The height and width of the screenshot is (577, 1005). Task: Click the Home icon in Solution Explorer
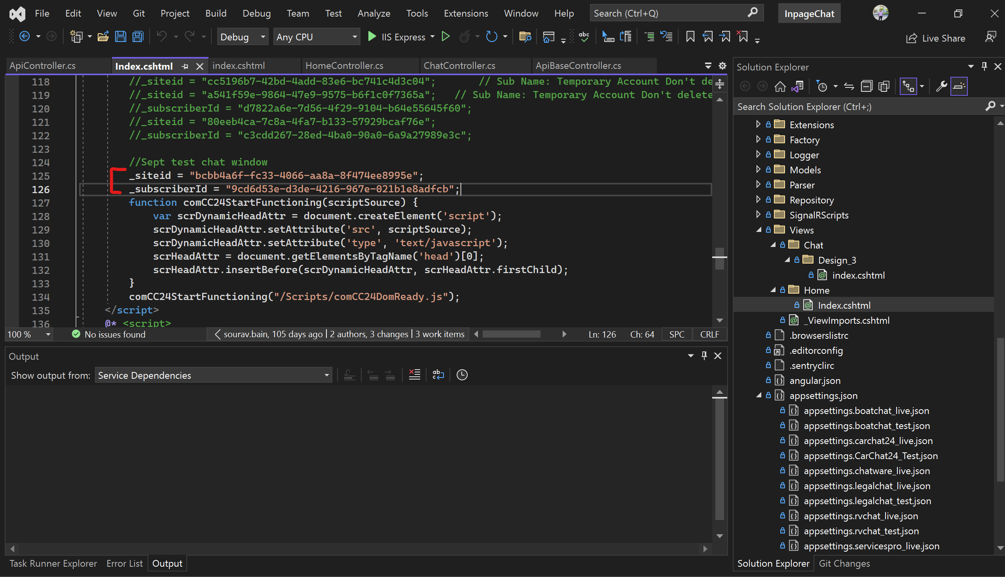coord(780,86)
